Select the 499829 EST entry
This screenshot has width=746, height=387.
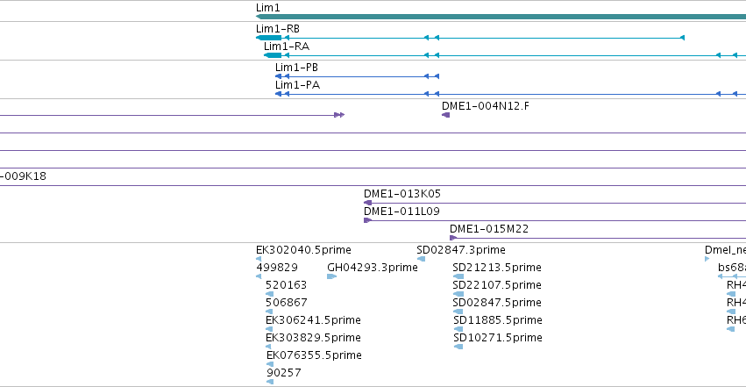[277, 267]
